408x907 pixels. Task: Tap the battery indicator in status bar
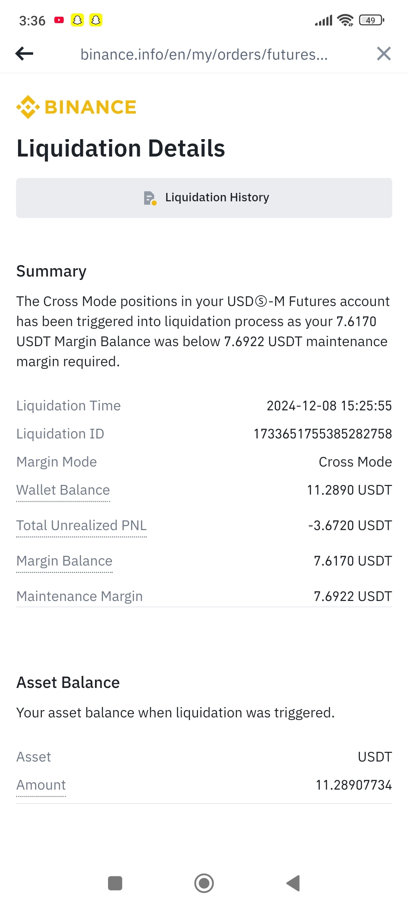click(x=372, y=20)
